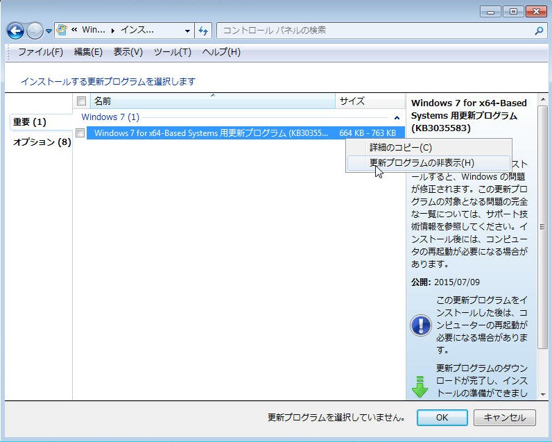Click the Control Panel address bar icon
This screenshot has height=442, width=552.
[62, 31]
